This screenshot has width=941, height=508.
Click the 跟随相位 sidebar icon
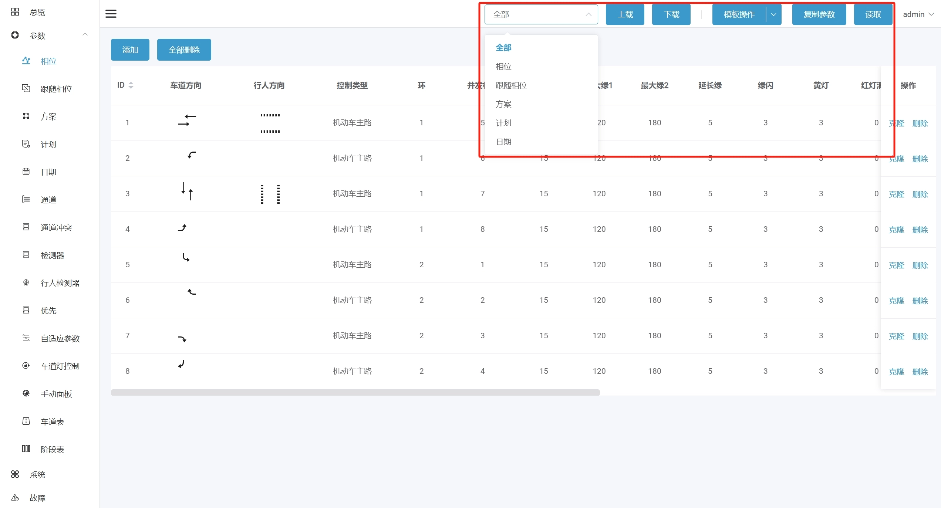pos(26,88)
